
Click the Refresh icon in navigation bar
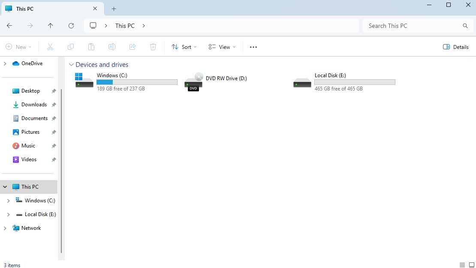point(71,26)
